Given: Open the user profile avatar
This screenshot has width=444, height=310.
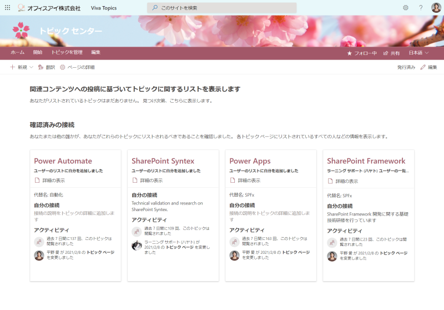Looking at the screenshot, I should point(436,8).
